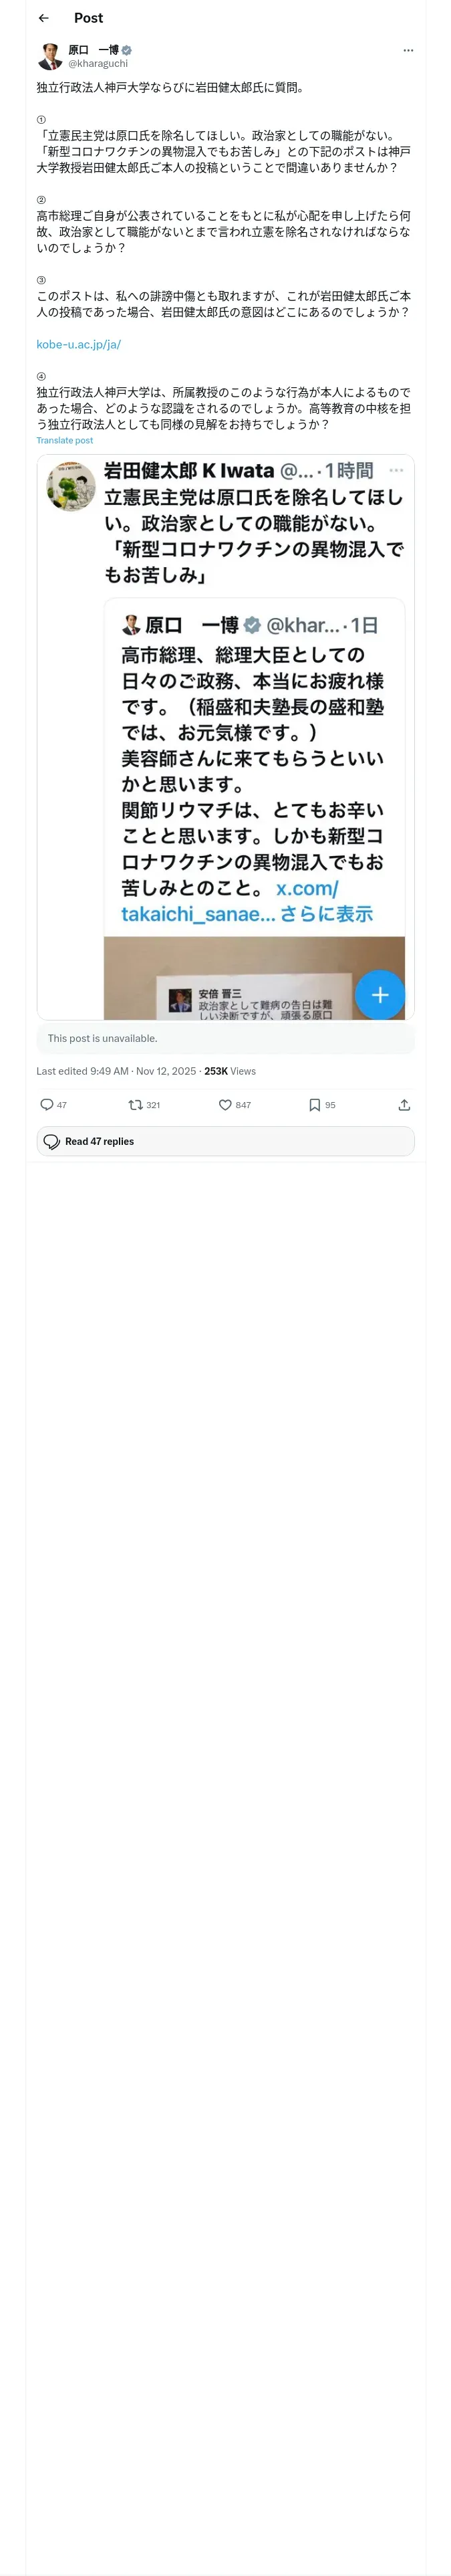451x2576 pixels.
Task: Click the verified badge next to 原口 一博
Action: pyautogui.click(x=127, y=50)
